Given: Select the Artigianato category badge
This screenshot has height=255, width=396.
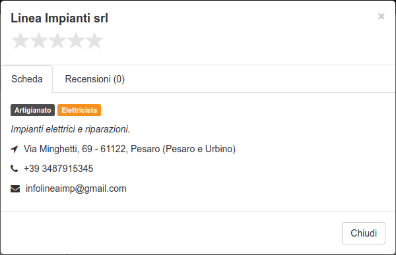Looking at the screenshot, I should pyautogui.click(x=32, y=110).
